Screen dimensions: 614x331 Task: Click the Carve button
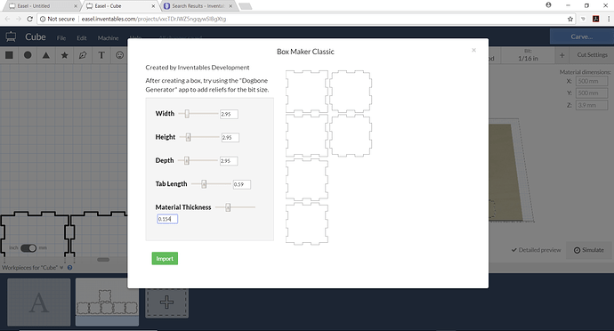[x=581, y=36]
